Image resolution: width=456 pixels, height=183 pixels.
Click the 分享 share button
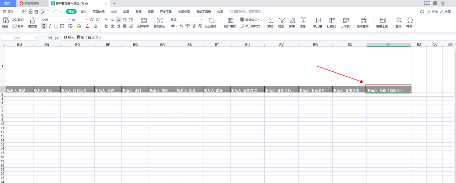point(446,11)
